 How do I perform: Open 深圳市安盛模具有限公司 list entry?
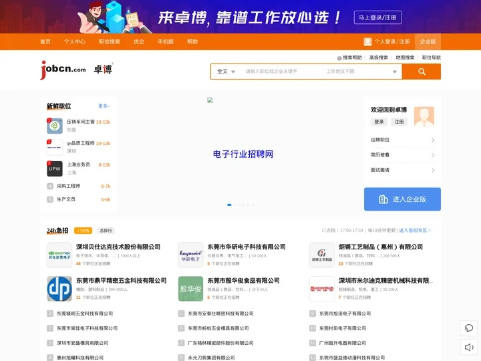click(x=82, y=343)
